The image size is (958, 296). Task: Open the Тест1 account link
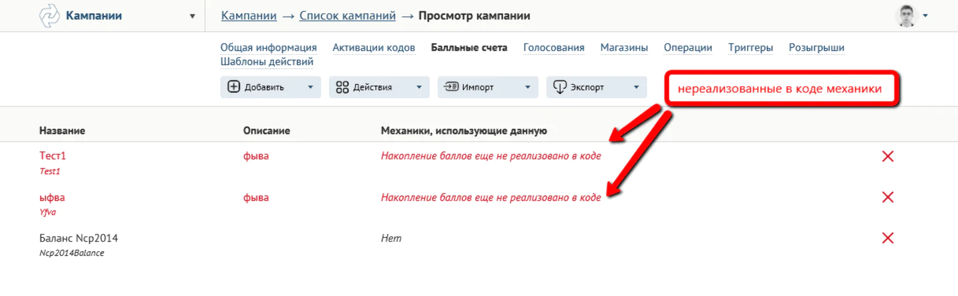click(53, 155)
